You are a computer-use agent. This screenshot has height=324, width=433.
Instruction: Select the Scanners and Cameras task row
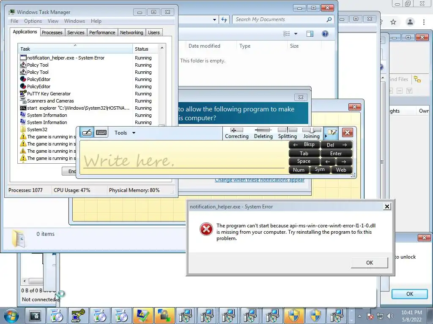tap(88, 100)
